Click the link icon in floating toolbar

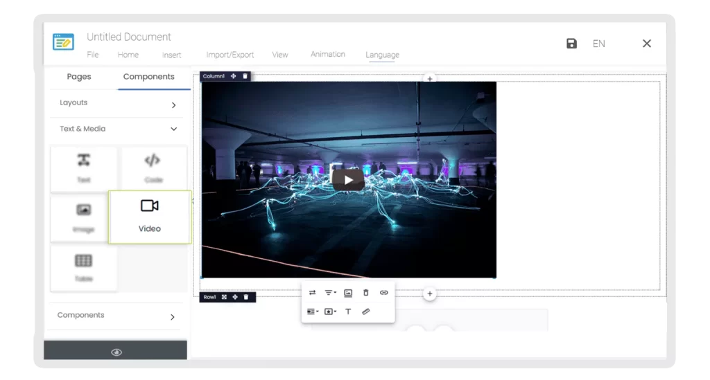click(x=384, y=293)
